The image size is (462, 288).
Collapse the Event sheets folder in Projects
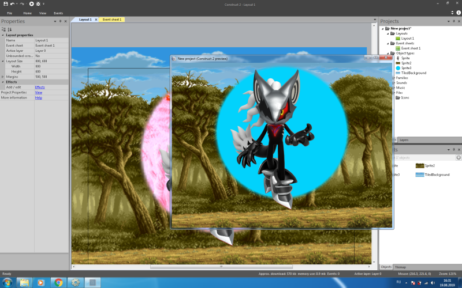tap(388, 44)
